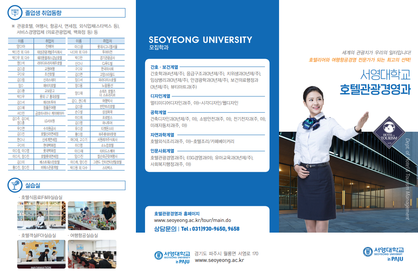Select the 여행항공실습실 computer lab photo
418x276 pixels.
(x=92, y=254)
